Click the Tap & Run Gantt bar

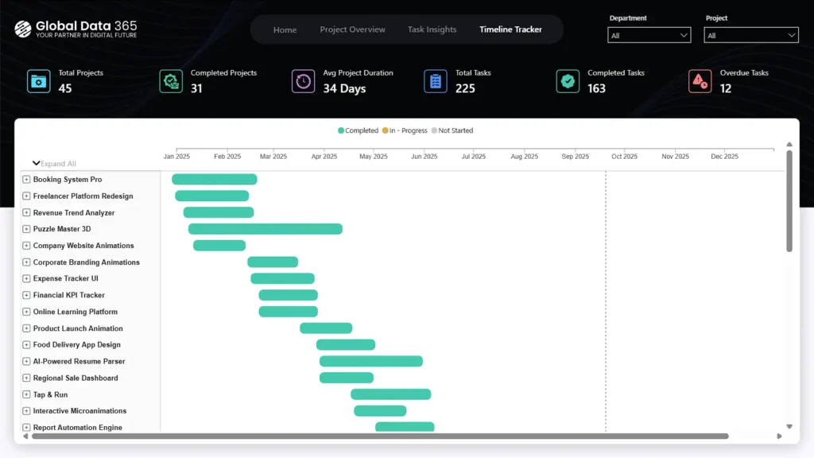(391, 394)
